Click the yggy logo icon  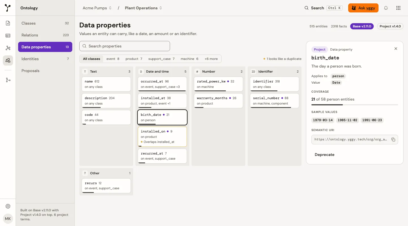click(8, 8)
